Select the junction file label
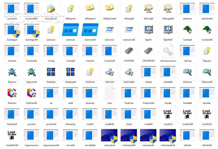Viewport: 218px width, 149px height. pyautogui.click(x=31, y=124)
